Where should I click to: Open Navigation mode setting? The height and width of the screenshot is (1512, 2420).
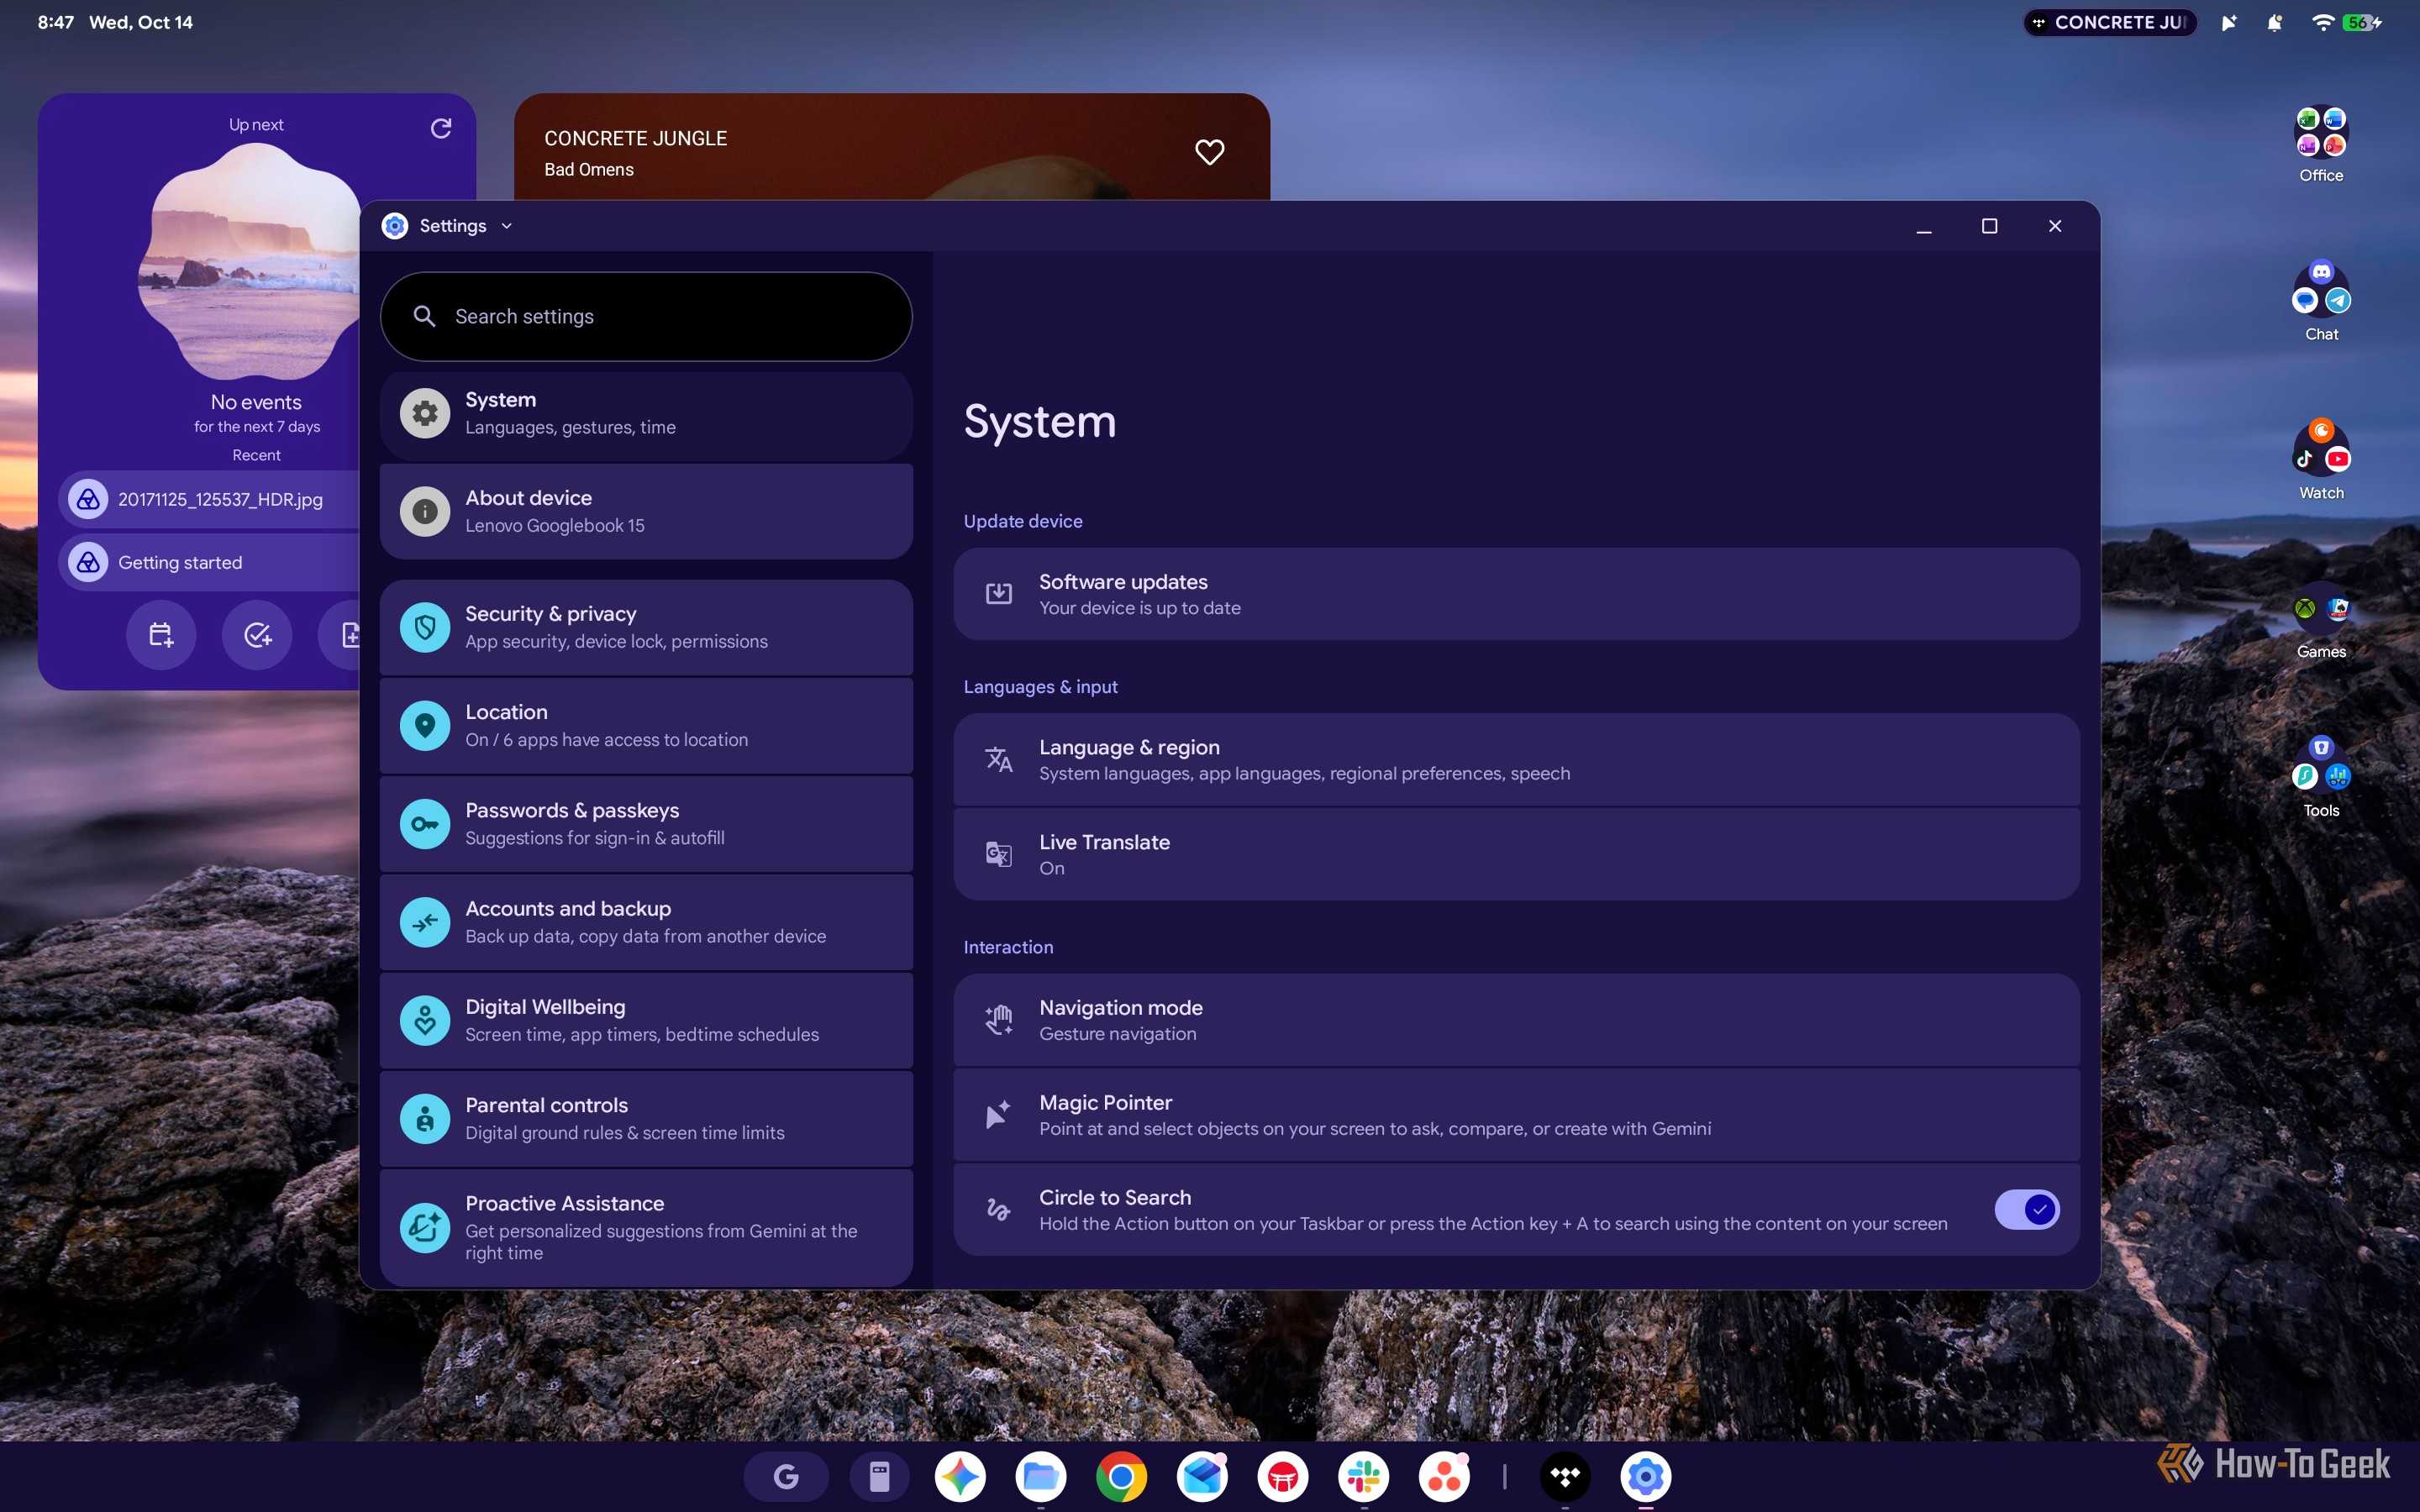1516,1020
